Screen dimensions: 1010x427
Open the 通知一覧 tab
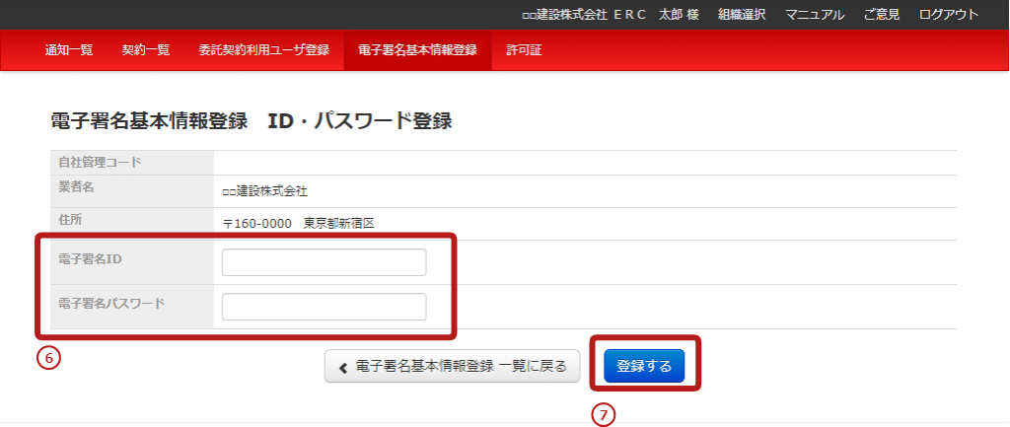(x=69, y=50)
